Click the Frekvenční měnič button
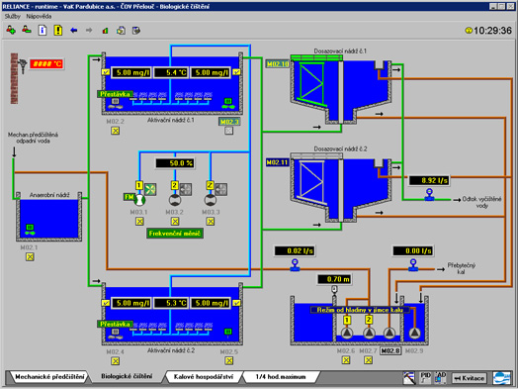This screenshot has height=389, width=518. [175, 234]
